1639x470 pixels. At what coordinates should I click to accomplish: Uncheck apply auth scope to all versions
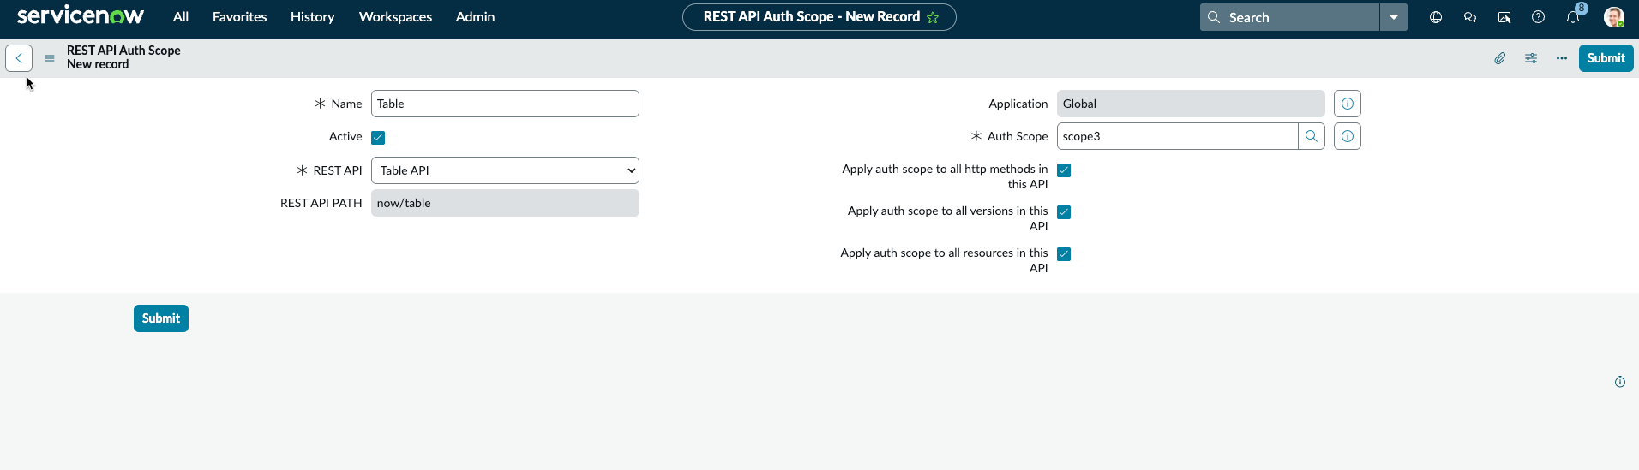point(1064,212)
